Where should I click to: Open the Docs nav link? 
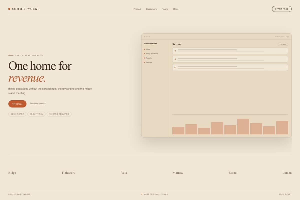(176, 9)
